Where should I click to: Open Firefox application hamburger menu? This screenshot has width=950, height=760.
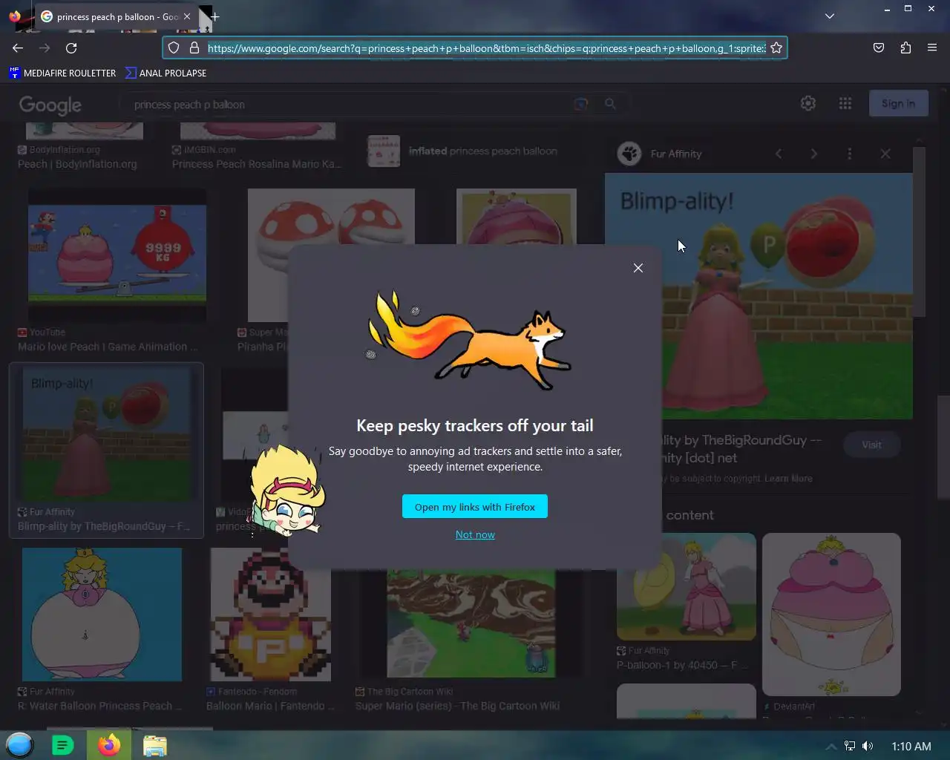coord(932,47)
